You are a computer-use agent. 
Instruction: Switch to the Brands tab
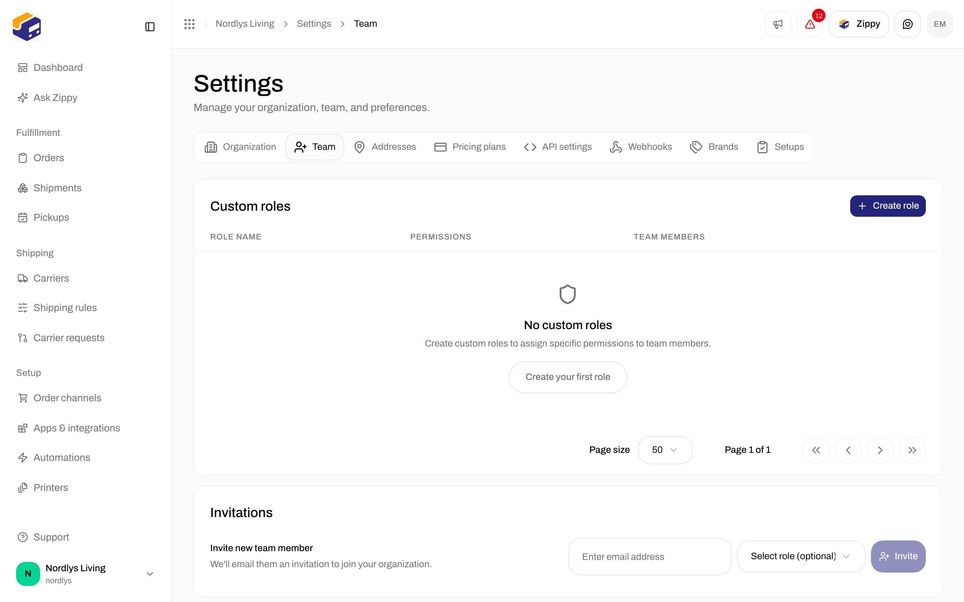(714, 147)
